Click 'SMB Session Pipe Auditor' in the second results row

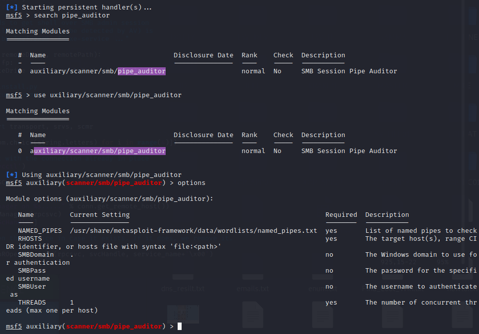pos(349,151)
